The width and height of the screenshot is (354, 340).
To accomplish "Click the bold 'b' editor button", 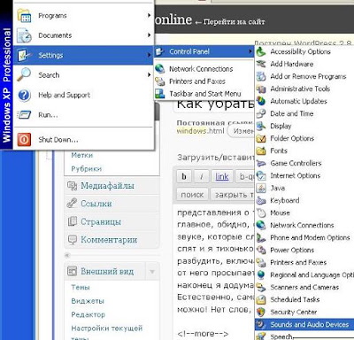I will [x=184, y=176].
